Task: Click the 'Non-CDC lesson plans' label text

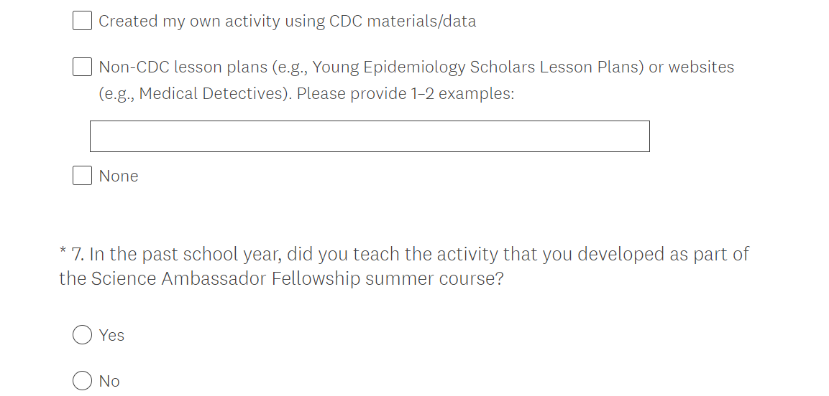Action: pos(183,67)
